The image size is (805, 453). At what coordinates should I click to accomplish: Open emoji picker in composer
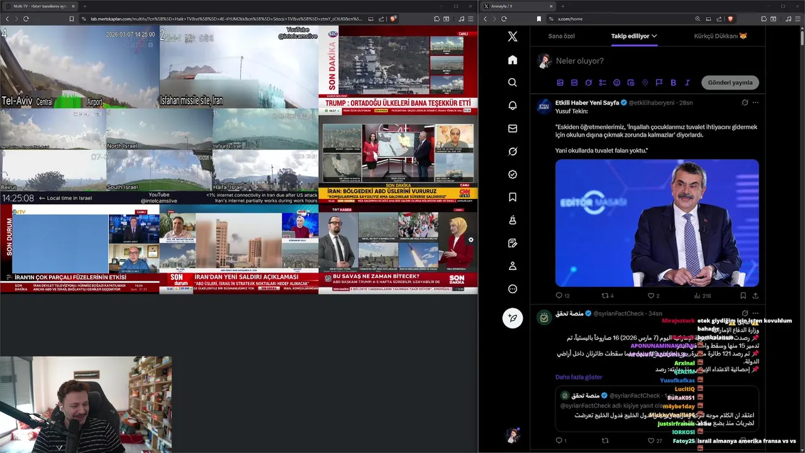616,82
